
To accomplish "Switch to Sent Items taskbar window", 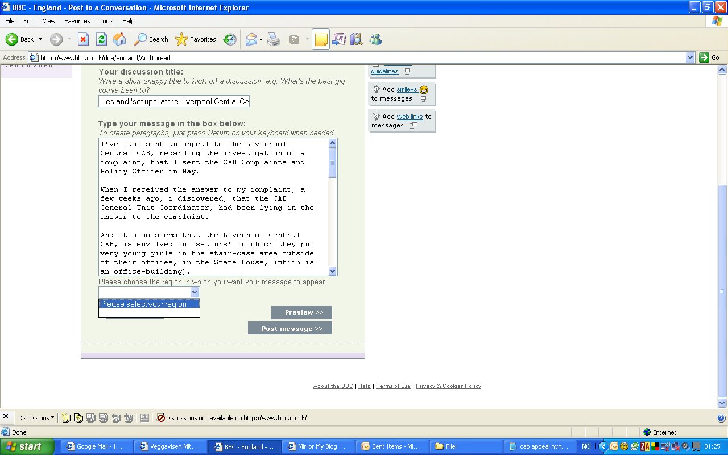I will click(x=392, y=446).
